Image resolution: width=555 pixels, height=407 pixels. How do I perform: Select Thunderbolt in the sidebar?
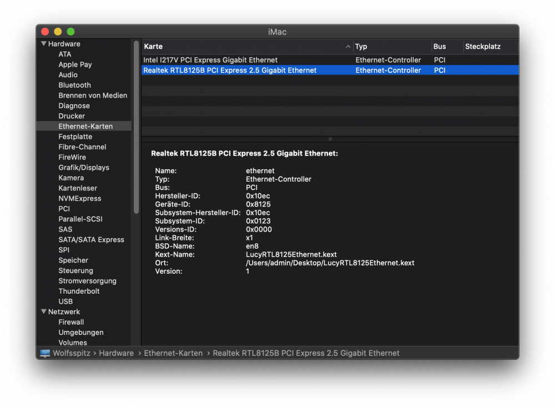(x=79, y=291)
